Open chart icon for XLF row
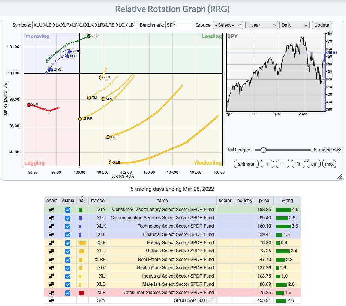The image size is (346, 306). 51,234
